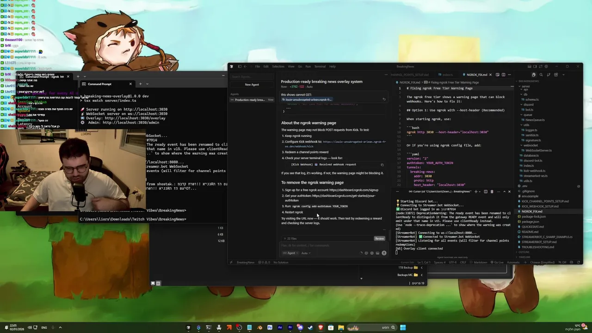Revert message with the undo arrow icon
Screen dimensions: 592x333
click(x=383, y=99)
